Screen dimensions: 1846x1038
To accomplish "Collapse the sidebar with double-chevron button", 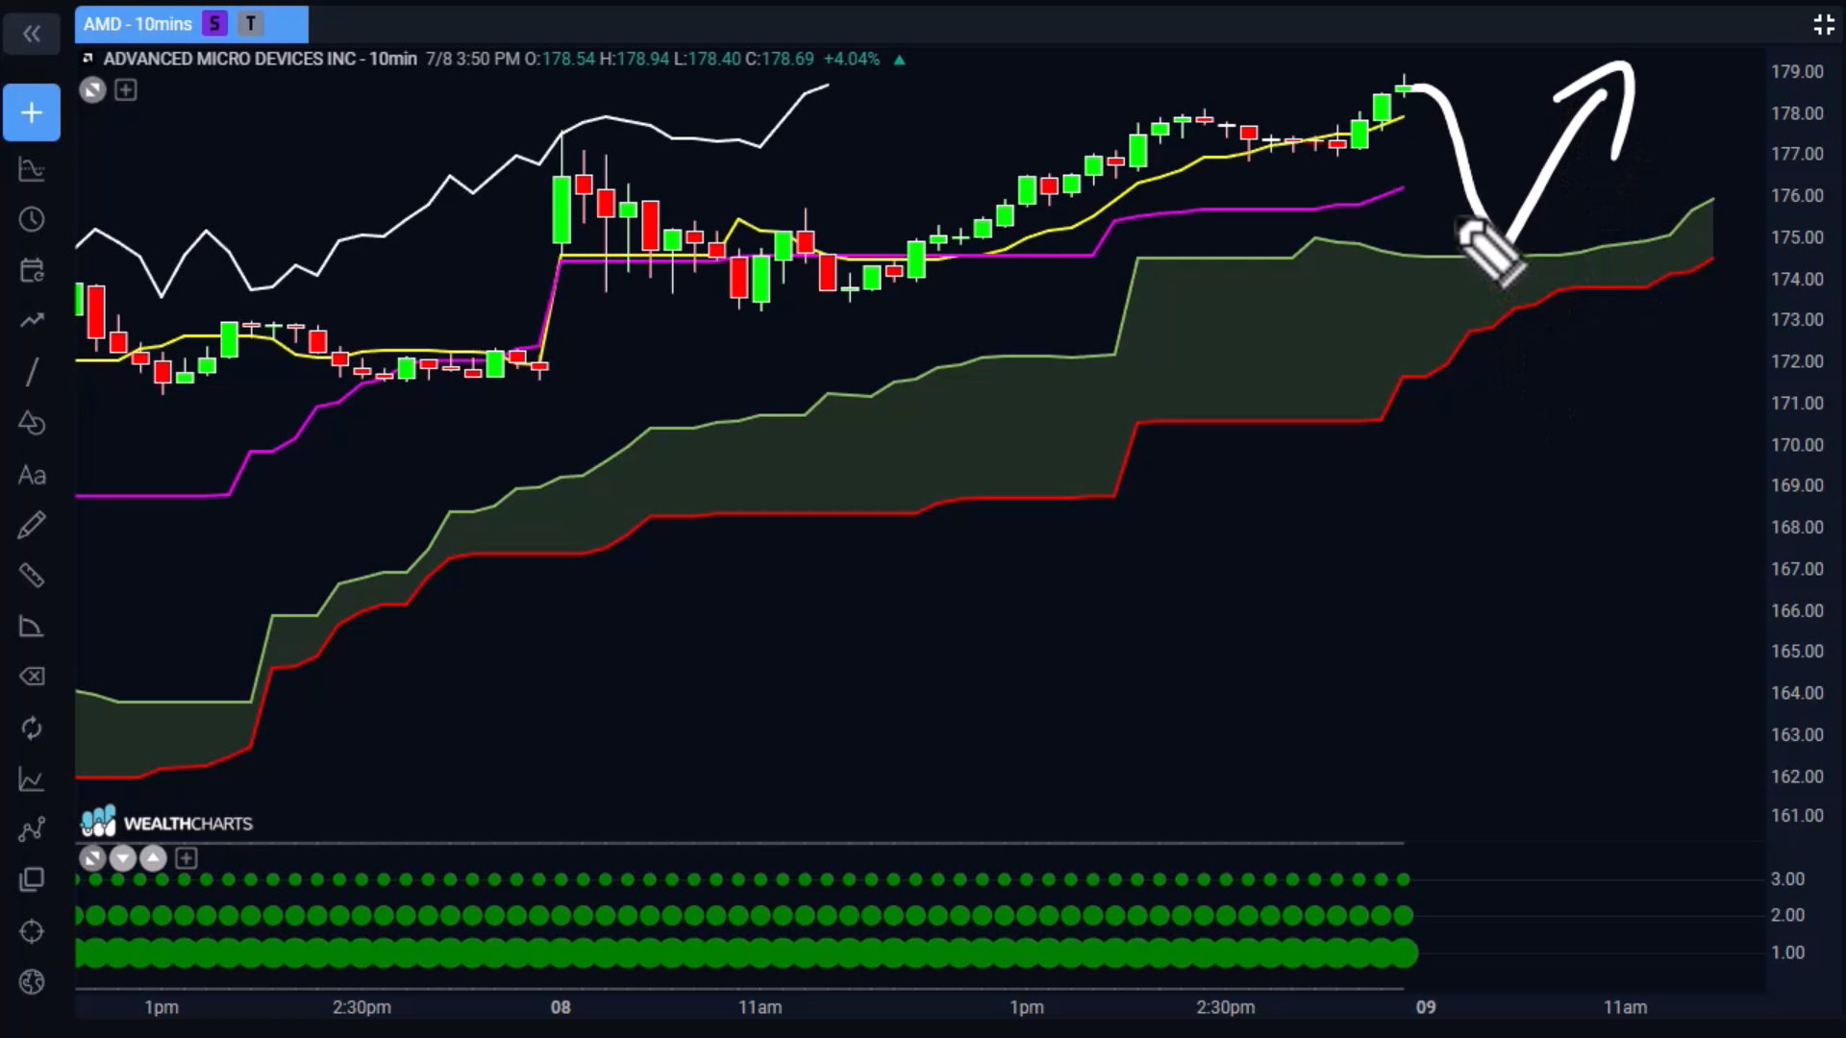I will pos(32,35).
